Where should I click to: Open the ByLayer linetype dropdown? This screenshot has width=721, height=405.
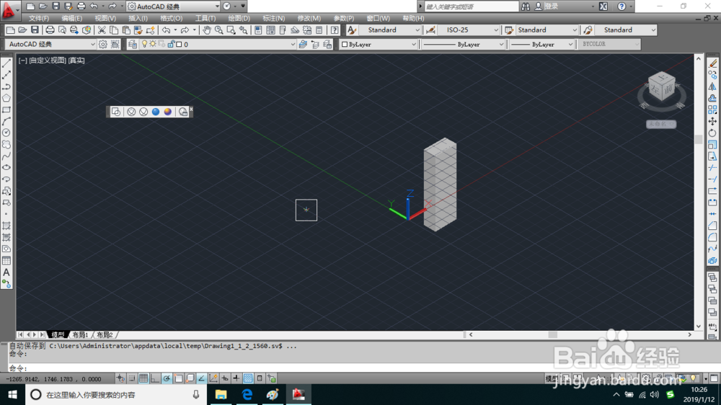463,44
